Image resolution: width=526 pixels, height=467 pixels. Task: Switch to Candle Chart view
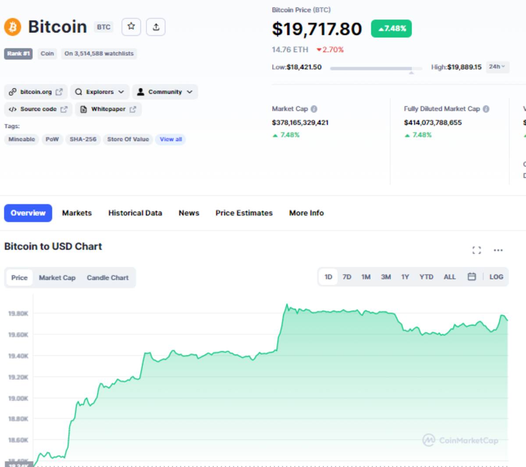click(x=107, y=277)
